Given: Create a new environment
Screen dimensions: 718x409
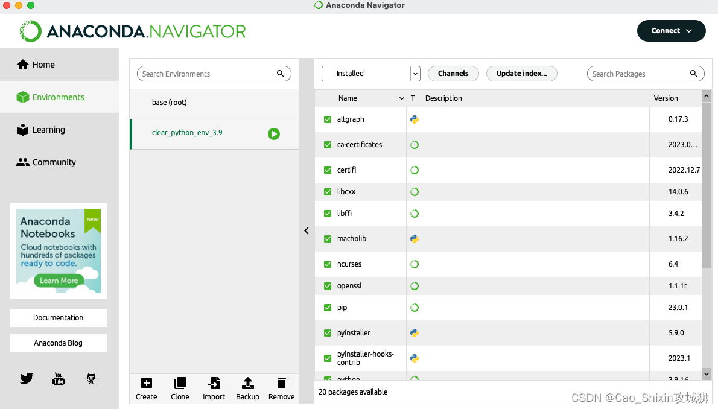Looking at the screenshot, I should click(147, 388).
